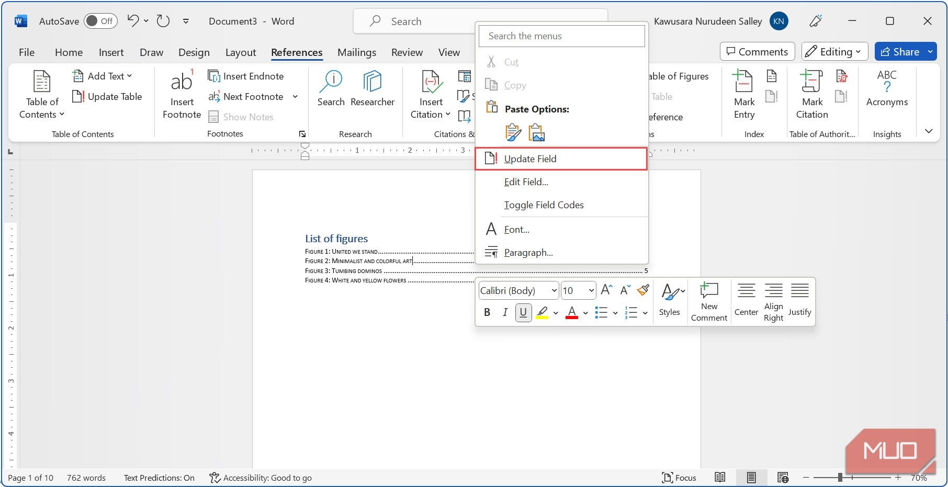The image size is (948, 487).
Task: Open the Table of Contents gallery
Action: [x=42, y=95]
